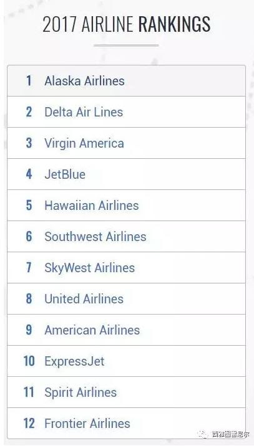Select the ExpressJet ranking row
This screenshot has width=254, height=446.
(x=126, y=361)
